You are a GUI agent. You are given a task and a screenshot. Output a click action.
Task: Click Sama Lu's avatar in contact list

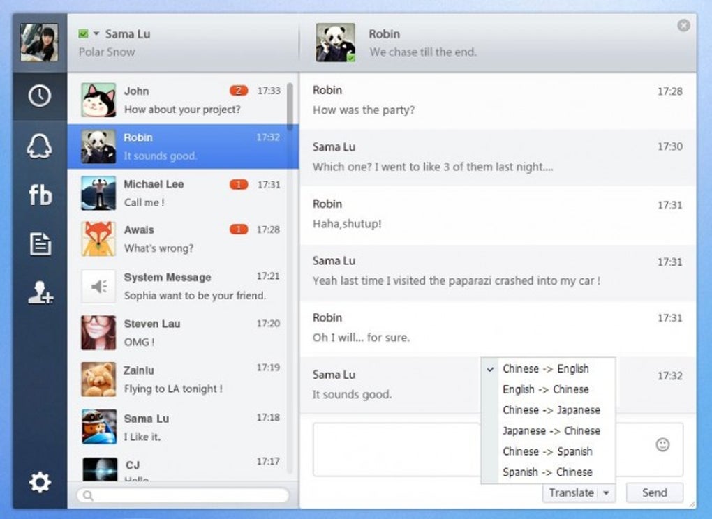[x=98, y=426]
